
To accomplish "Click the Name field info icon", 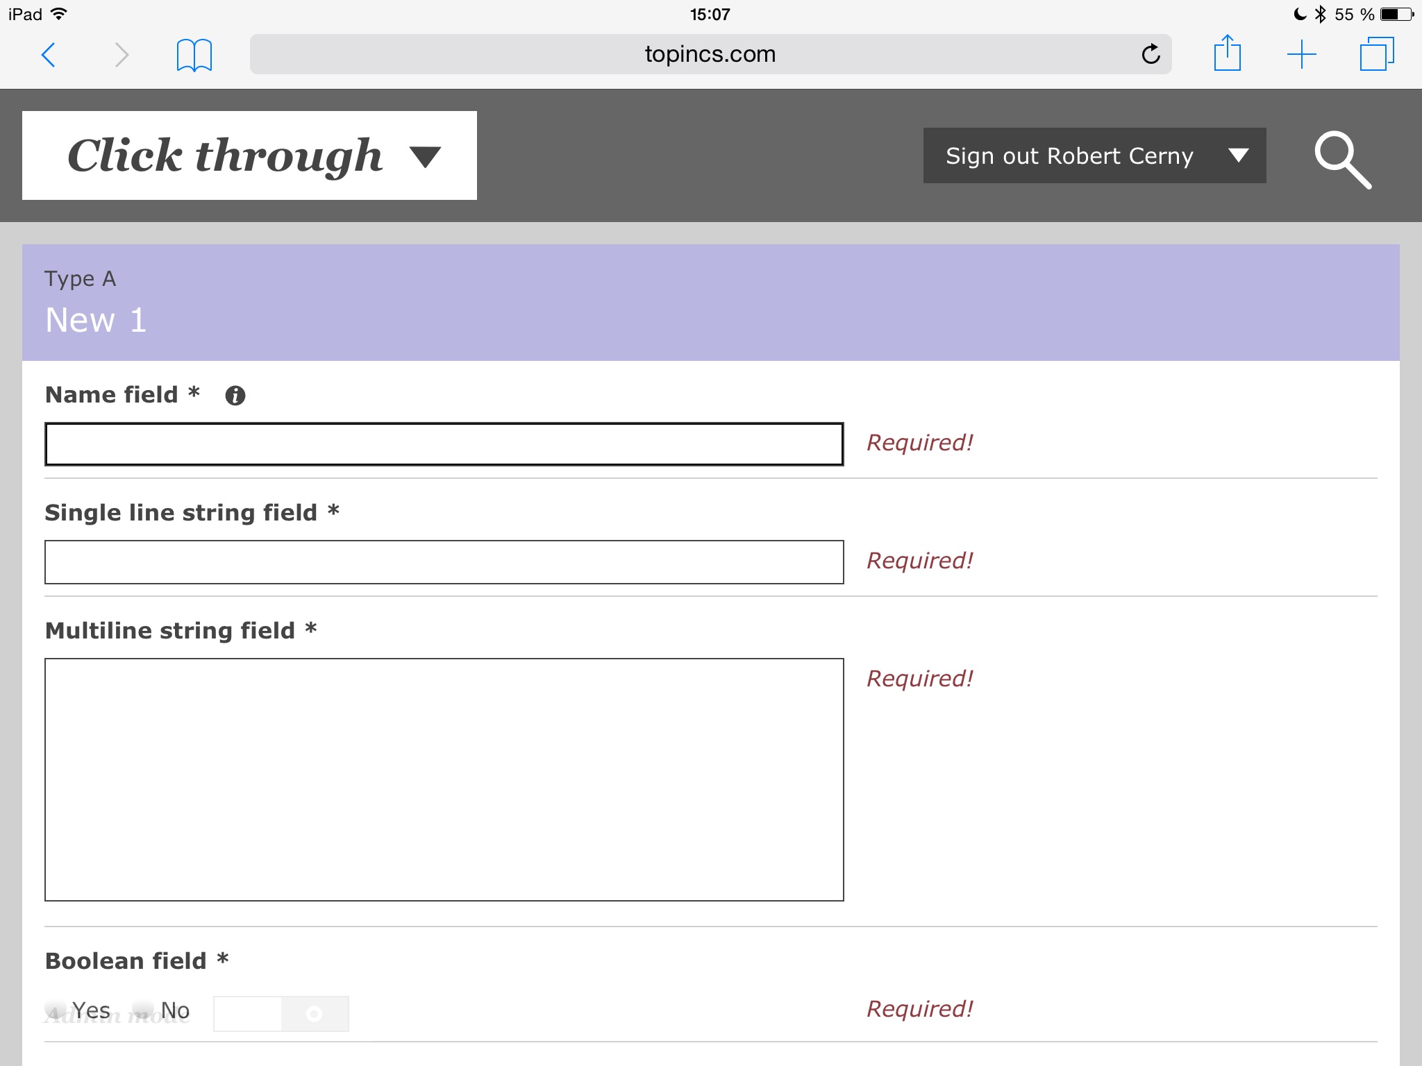I will point(235,396).
